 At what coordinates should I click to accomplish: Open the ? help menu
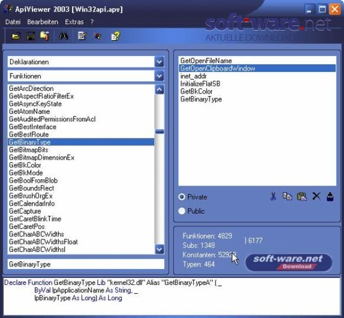pyautogui.click(x=92, y=22)
